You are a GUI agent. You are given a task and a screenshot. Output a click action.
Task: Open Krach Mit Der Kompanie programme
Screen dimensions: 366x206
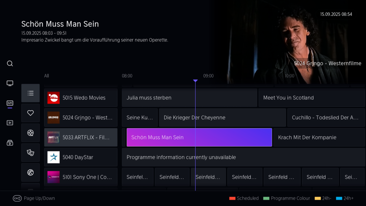pyautogui.click(x=319, y=137)
